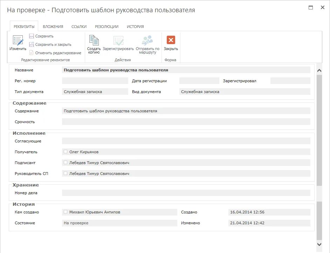Click the Сохранить text button
The width and height of the screenshot is (330, 253).
44,36
